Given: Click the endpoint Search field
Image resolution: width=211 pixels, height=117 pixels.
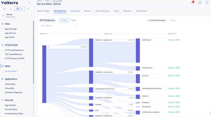Looking at the screenshot, I should point(189,20).
